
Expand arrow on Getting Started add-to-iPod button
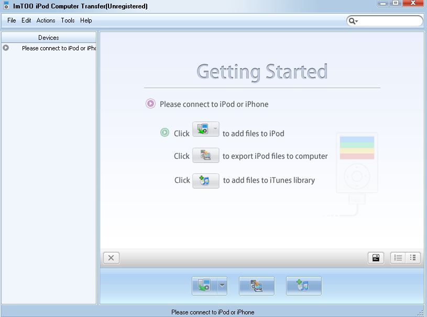[x=215, y=129]
